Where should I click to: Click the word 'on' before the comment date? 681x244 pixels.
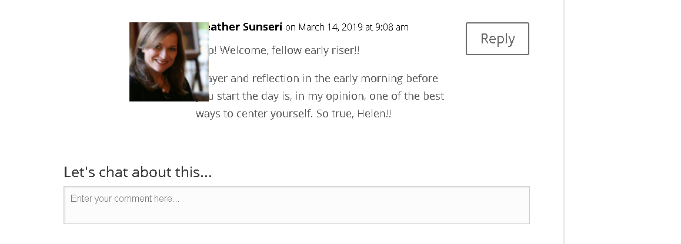[x=291, y=28]
